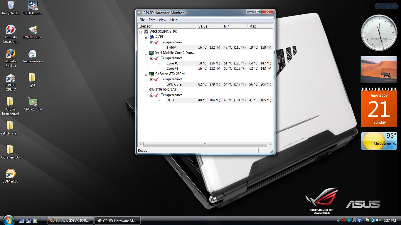Viewport: 401px width, 225px height.
Task: Collapse Temperatures under Intel Mobile Core 2 Duo
Action: click(x=151, y=58)
